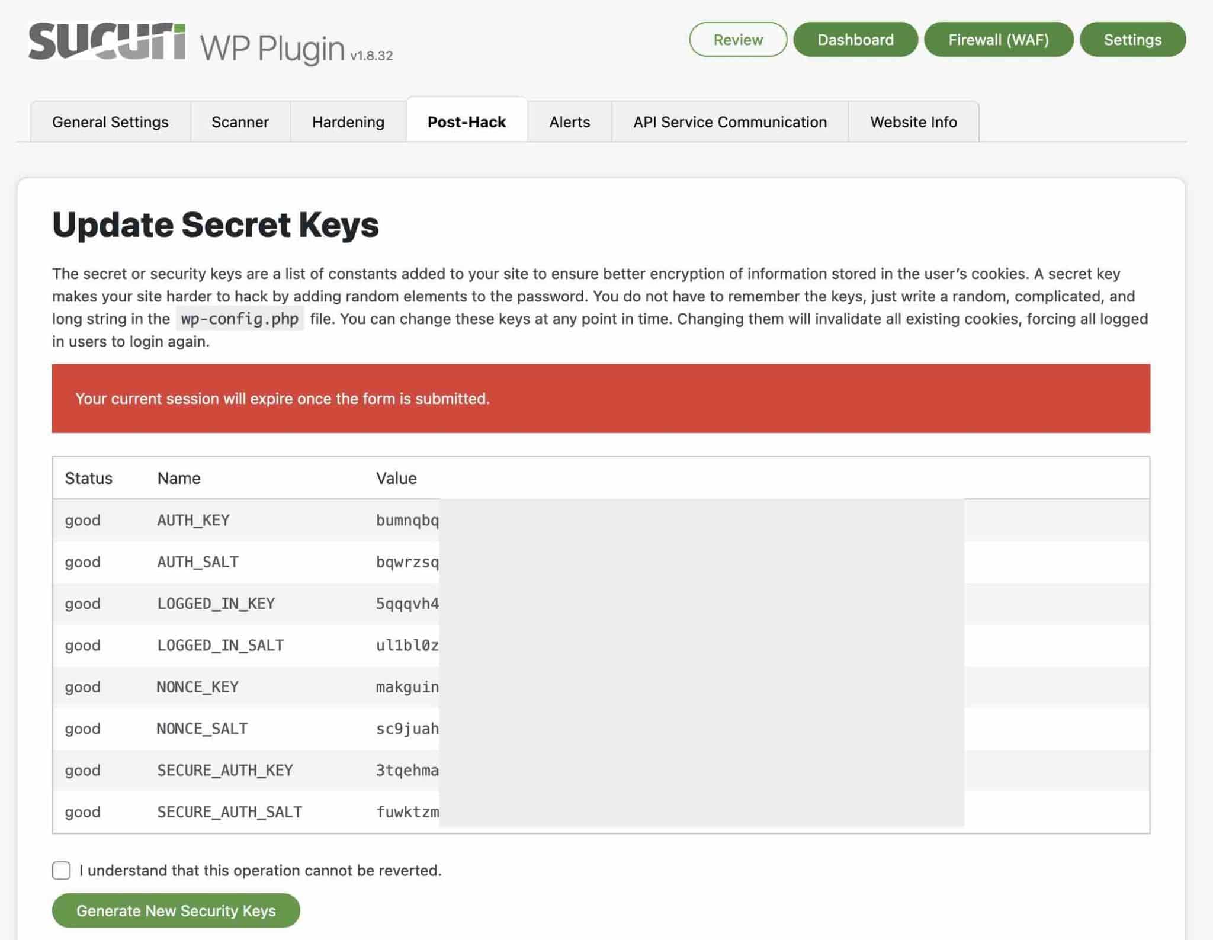Click value 'bqwrzsq' in AUTH_SALT row
The width and height of the screenshot is (1213, 940).
(x=407, y=562)
